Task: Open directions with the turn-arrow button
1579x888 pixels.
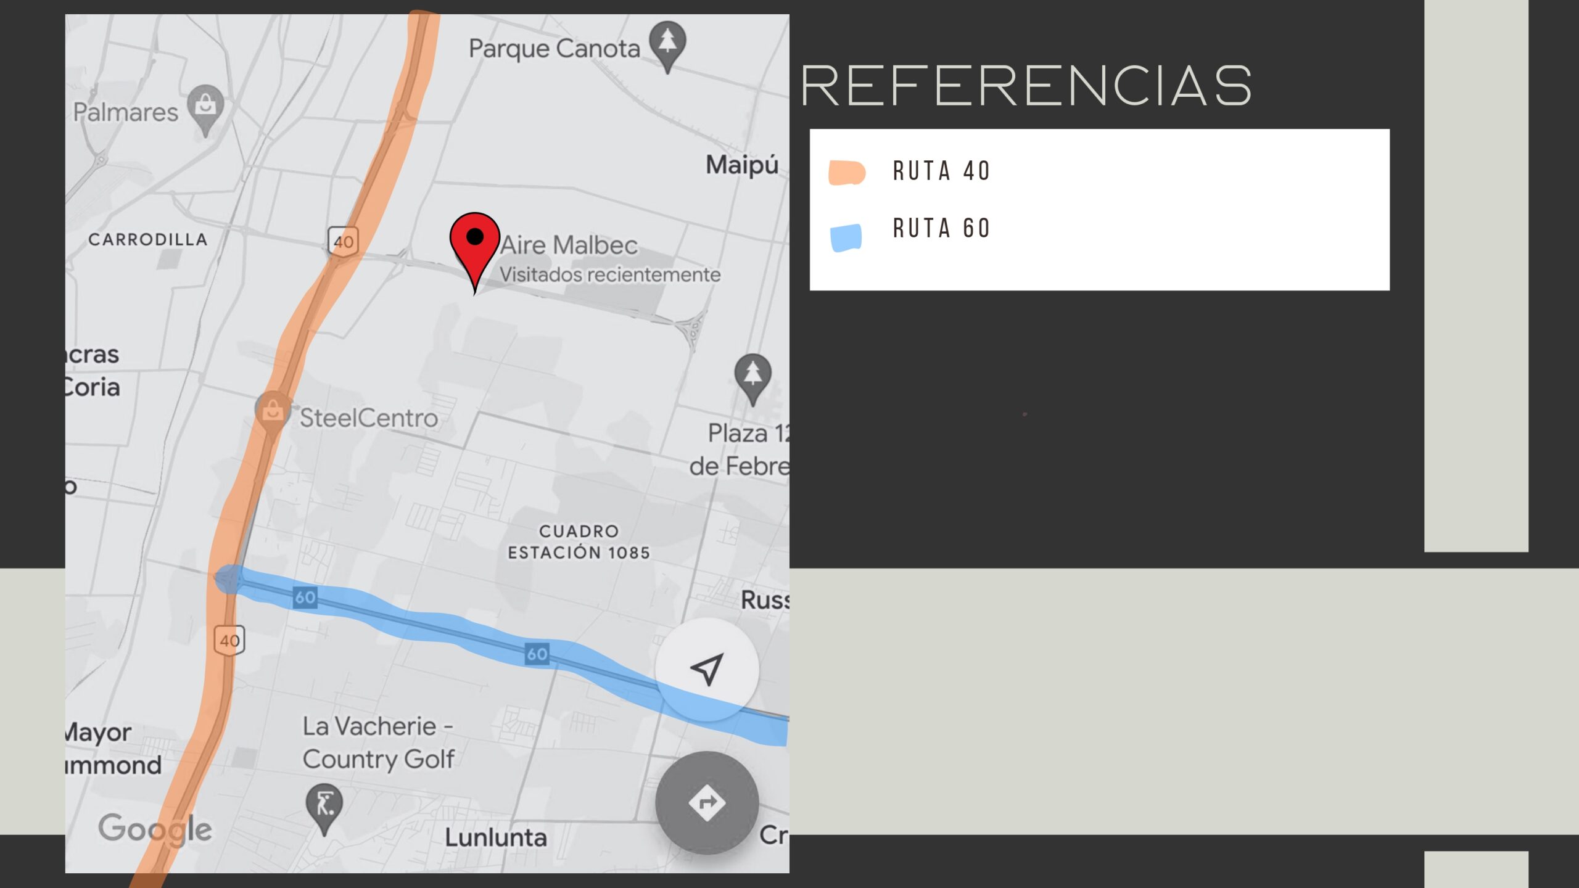Action: tap(707, 802)
